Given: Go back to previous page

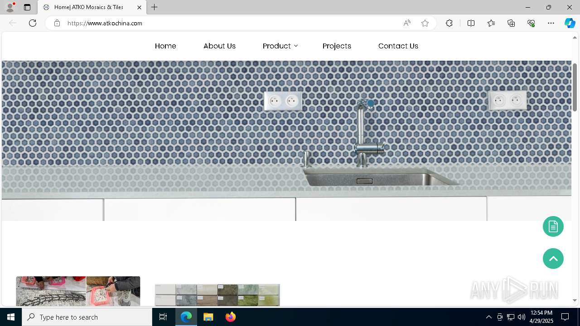Looking at the screenshot, I should pos(13,23).
